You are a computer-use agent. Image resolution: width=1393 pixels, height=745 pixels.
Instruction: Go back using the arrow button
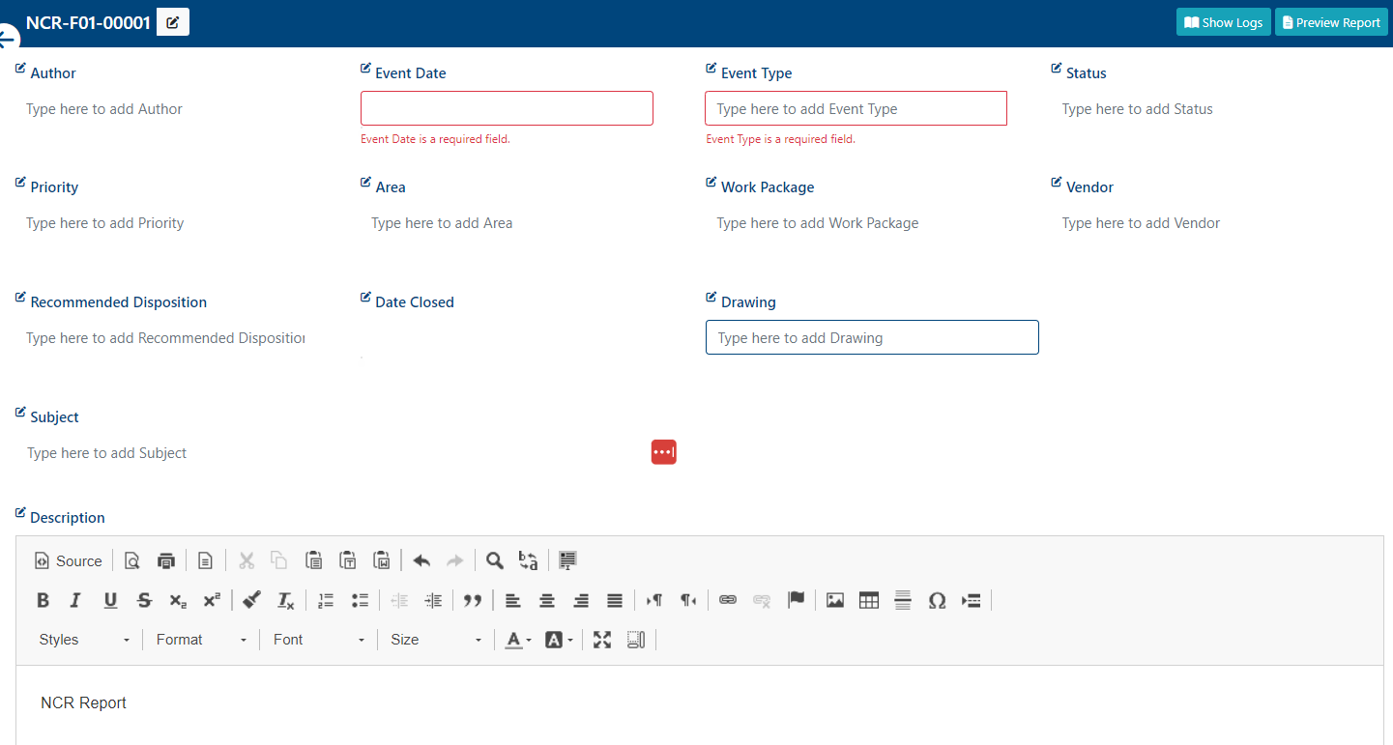click(x=8, y=38)
